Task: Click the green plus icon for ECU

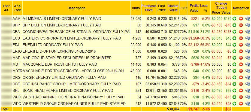Action: (x=234, y=38)
